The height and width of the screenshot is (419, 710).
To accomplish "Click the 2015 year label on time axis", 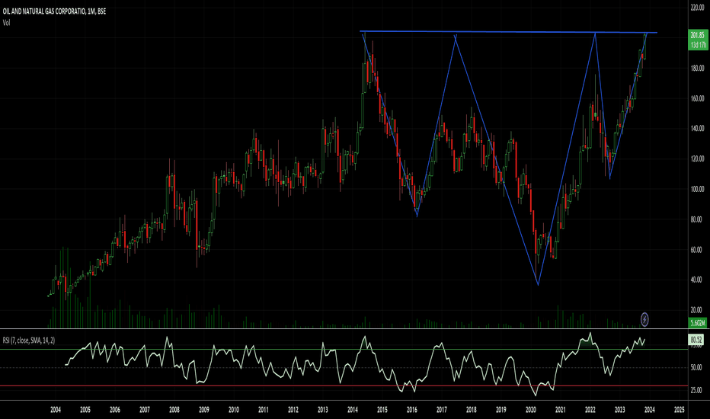I will click(x=382, y=410).
